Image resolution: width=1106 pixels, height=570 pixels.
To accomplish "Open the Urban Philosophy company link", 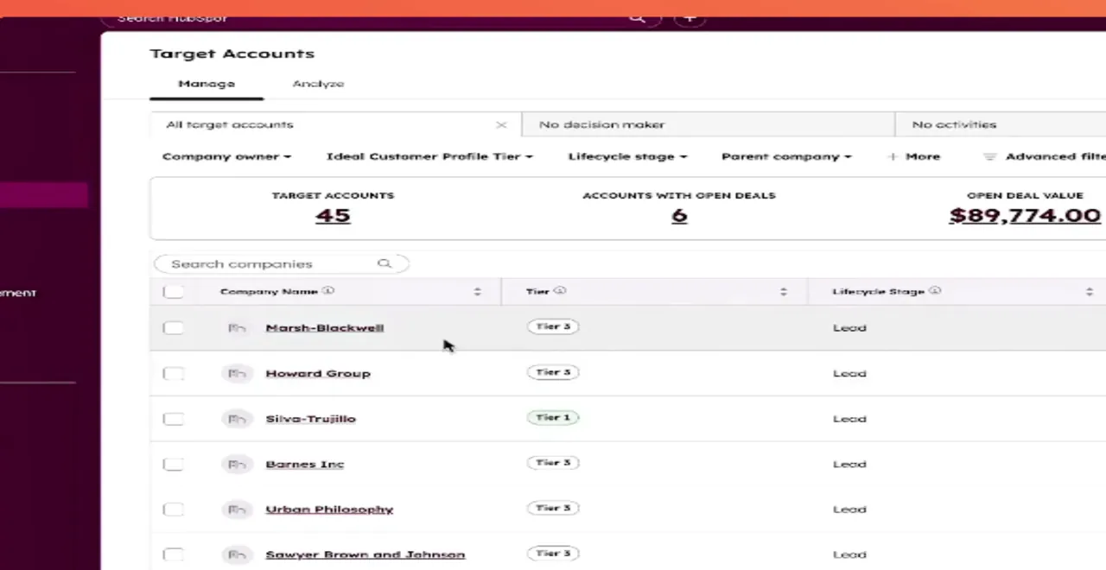I will [x=329, y=510].
